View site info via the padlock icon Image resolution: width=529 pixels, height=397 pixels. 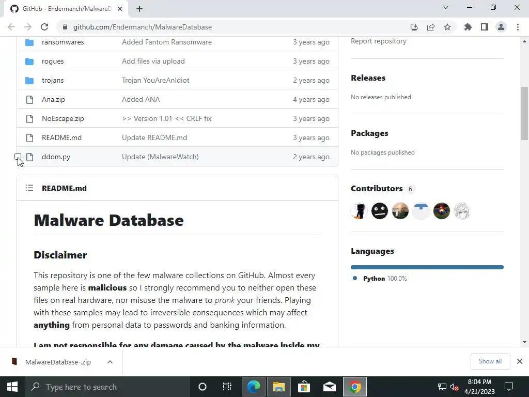(65, 27)
